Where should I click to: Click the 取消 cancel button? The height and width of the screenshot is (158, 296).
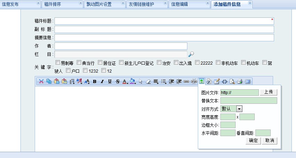(x=270, y=140)
